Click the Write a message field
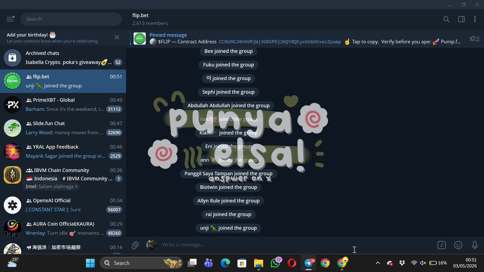The image size is (484, 272). click(296, 245)
